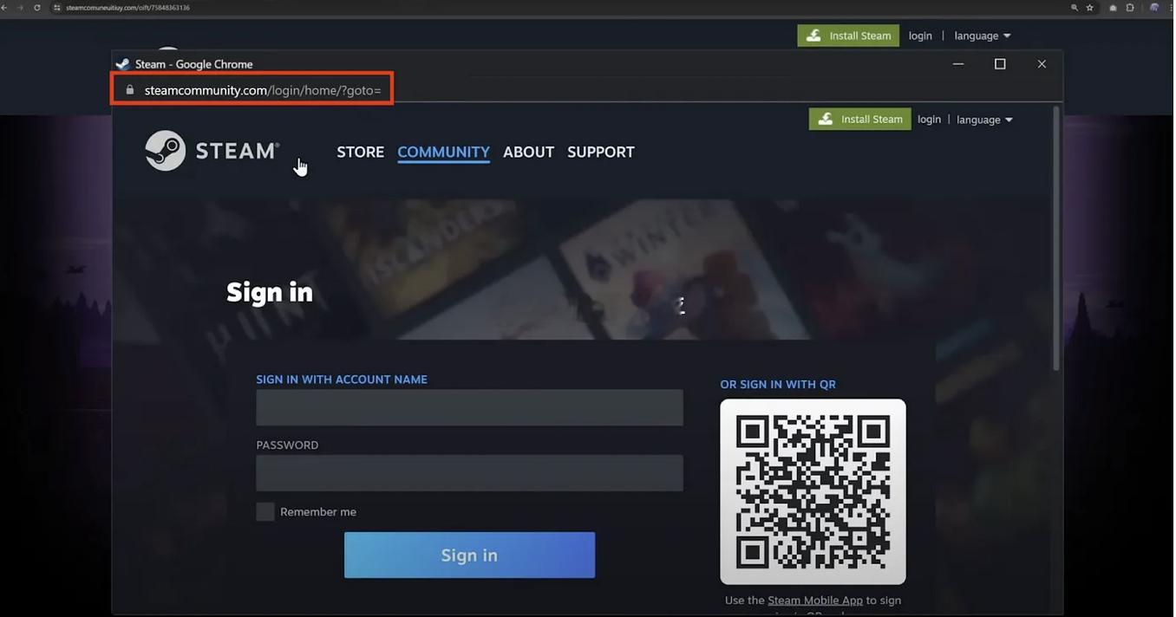Click OR SIGN IN WITH QR label
This screenshot has height=617, width=1176.
pyautogui.click(x=778, y=385)
